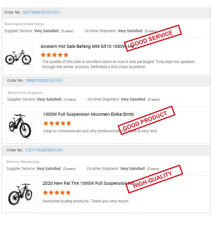Click the GOOD SERVICE red stamp
Screen dimensions: 214x225
[153, 38]
